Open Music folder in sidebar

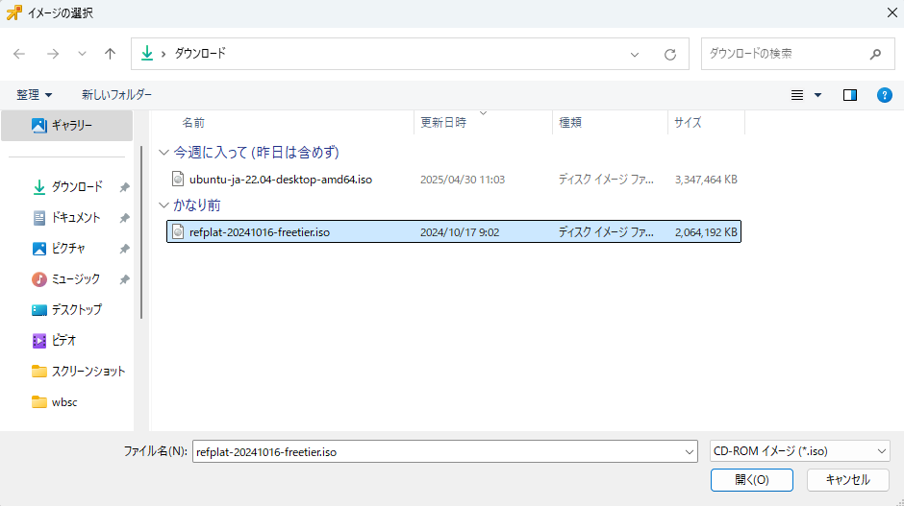click(x=75, y=279)
